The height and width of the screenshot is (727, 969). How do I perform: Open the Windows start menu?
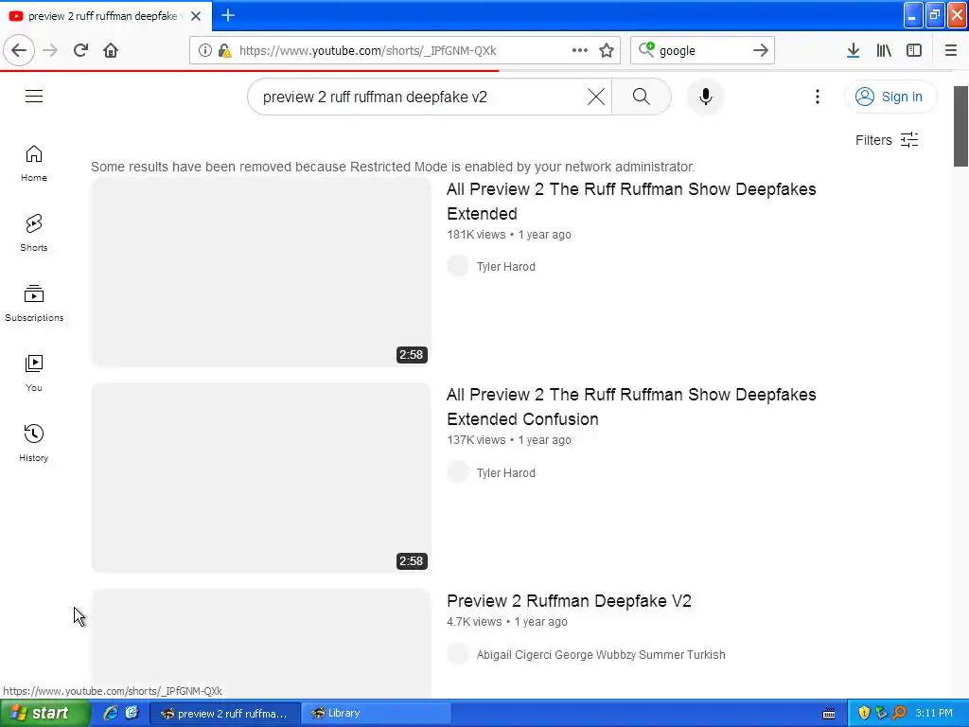(44, 713)
